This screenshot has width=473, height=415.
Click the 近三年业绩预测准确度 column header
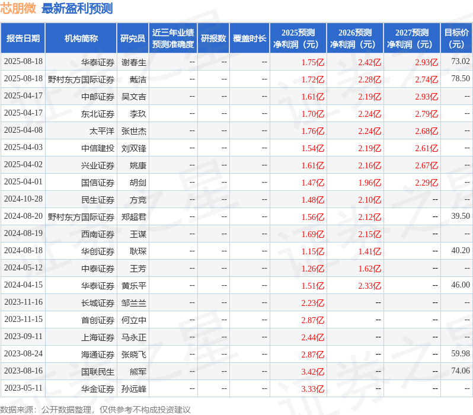click(173, 39)
